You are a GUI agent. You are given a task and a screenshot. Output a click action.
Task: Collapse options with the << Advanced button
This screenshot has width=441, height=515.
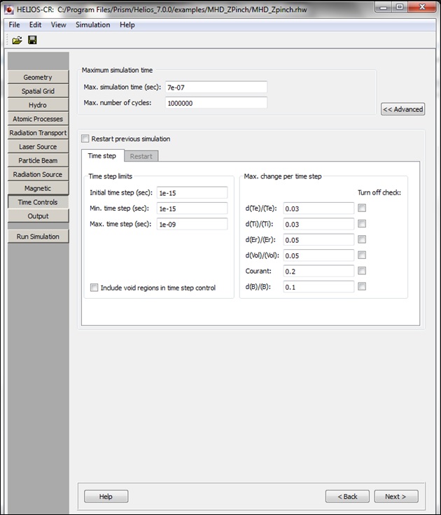[x=402, y=109]
